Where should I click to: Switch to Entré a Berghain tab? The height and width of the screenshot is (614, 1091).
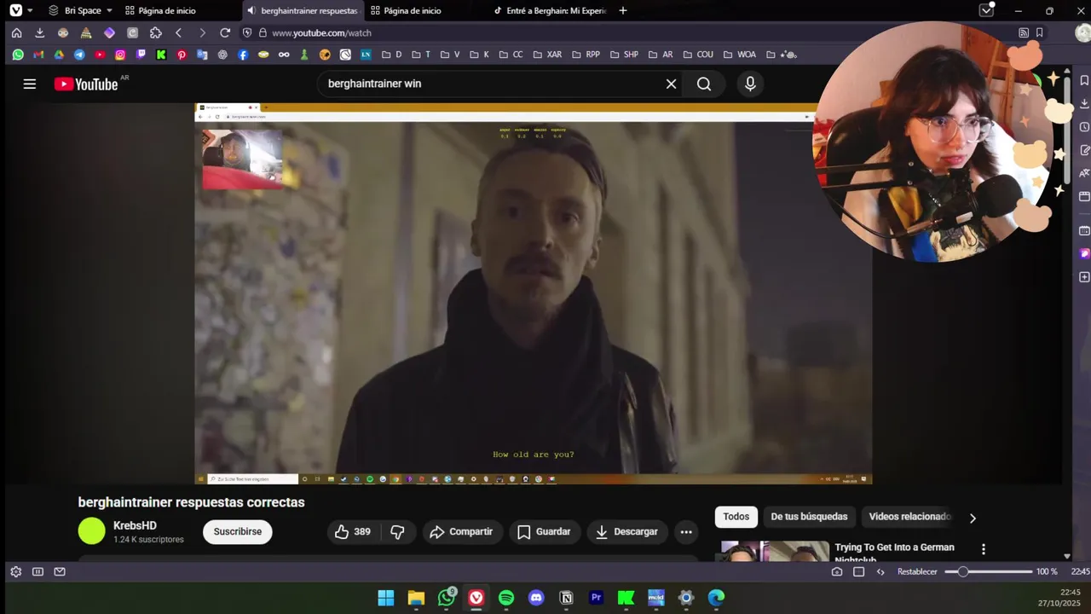coord(550,10)
